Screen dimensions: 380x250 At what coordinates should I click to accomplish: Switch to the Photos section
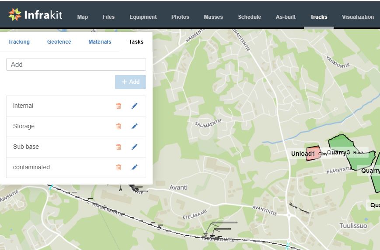(180, 17)
